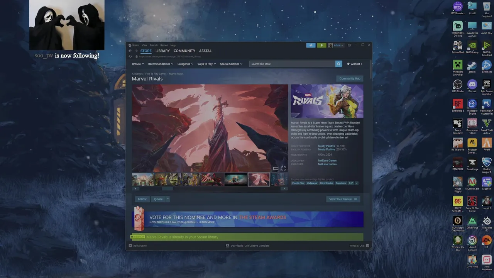Open SteelSeries GG desktop shortcut
This screenshot has width=494, height=278.
coord(487,224)
